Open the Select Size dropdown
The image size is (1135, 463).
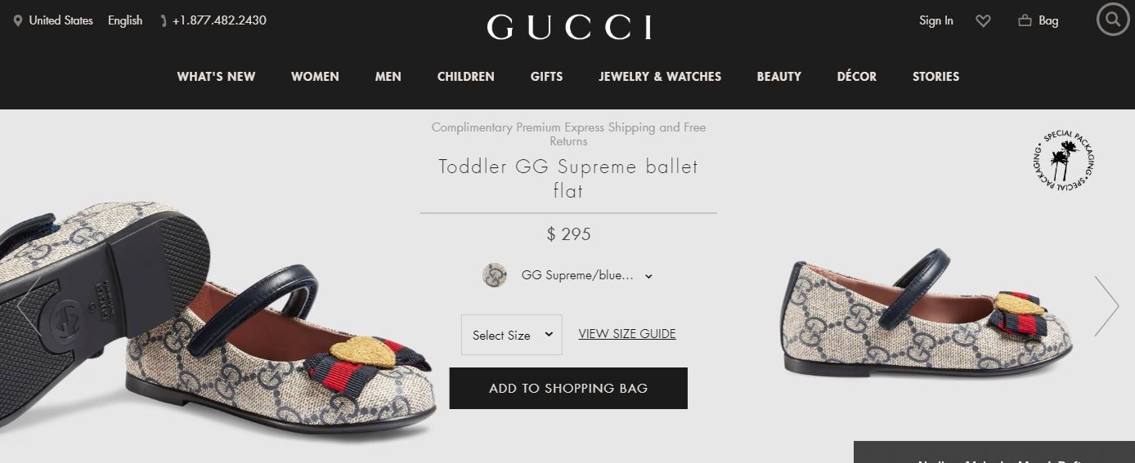pyautogui.click(x=512, y=335)
